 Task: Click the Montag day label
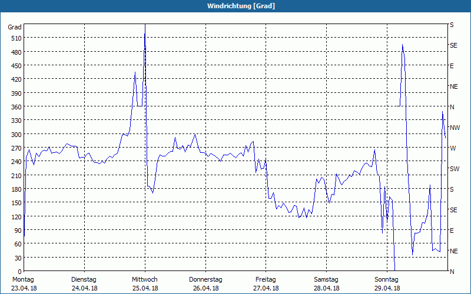click(x=23, y=280)
